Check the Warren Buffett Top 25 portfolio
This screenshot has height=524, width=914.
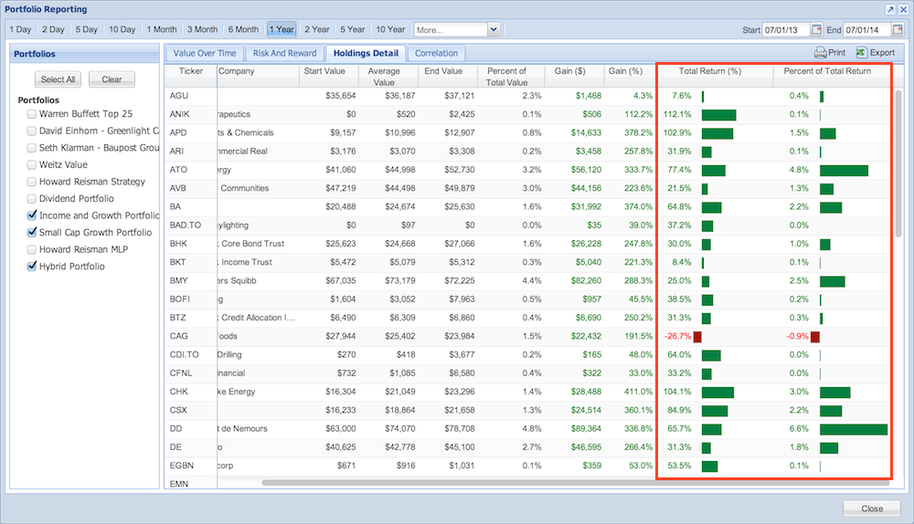[32, 114]
